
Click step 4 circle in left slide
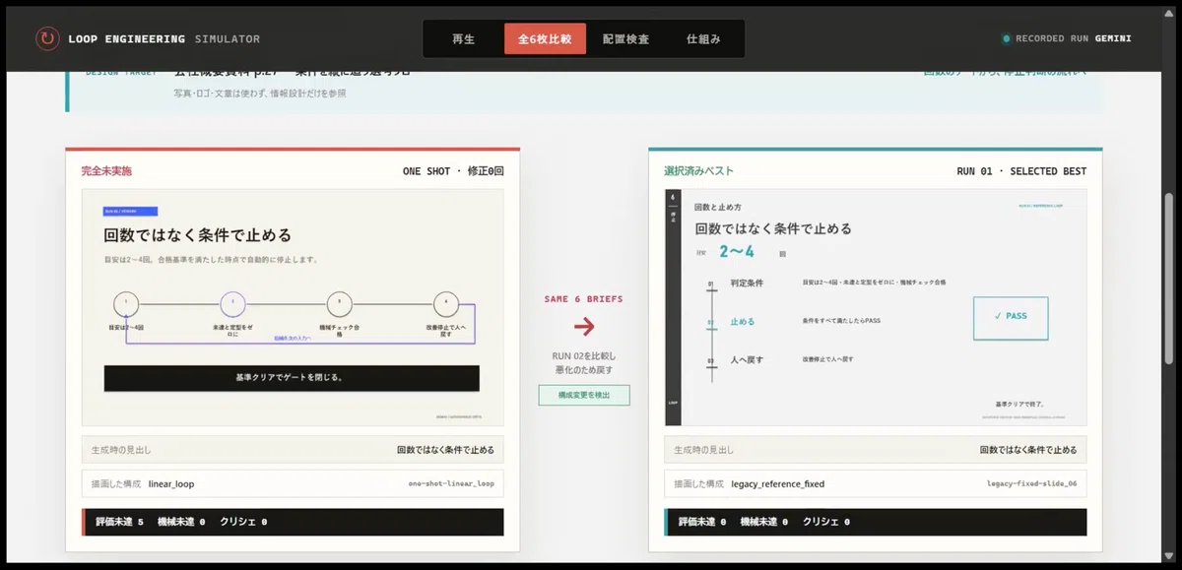tap(446, 303)
